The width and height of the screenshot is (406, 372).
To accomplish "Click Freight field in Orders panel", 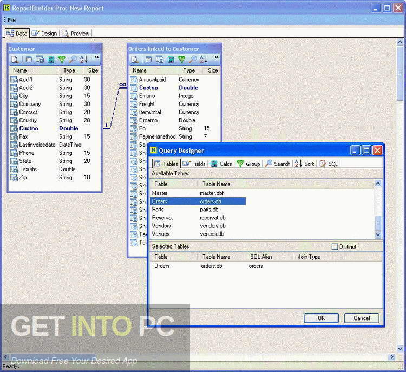I will tap(147, 104).
